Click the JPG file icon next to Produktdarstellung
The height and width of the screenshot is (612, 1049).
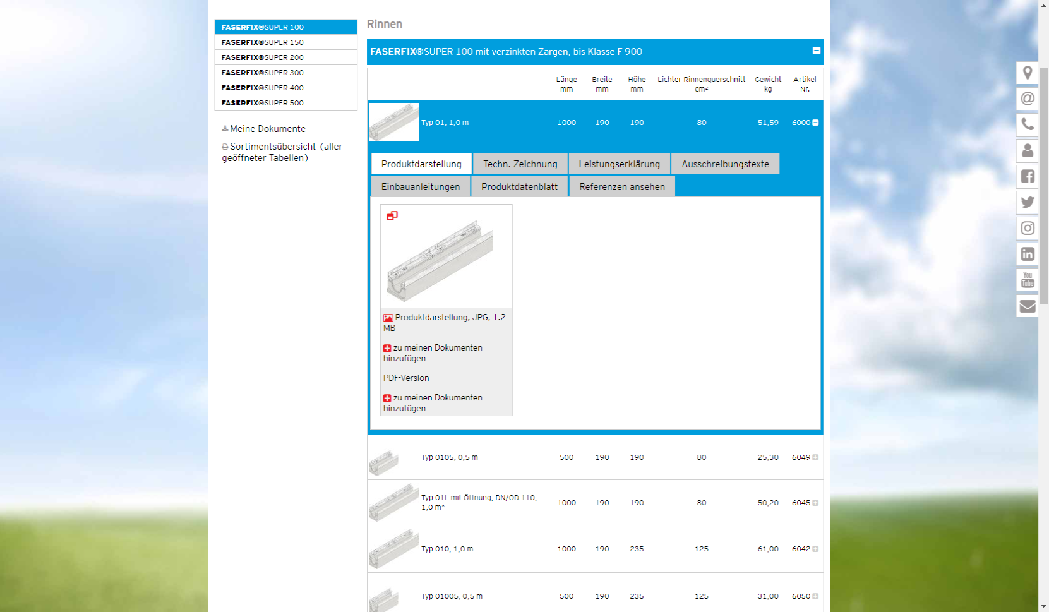tap(388, 318)
